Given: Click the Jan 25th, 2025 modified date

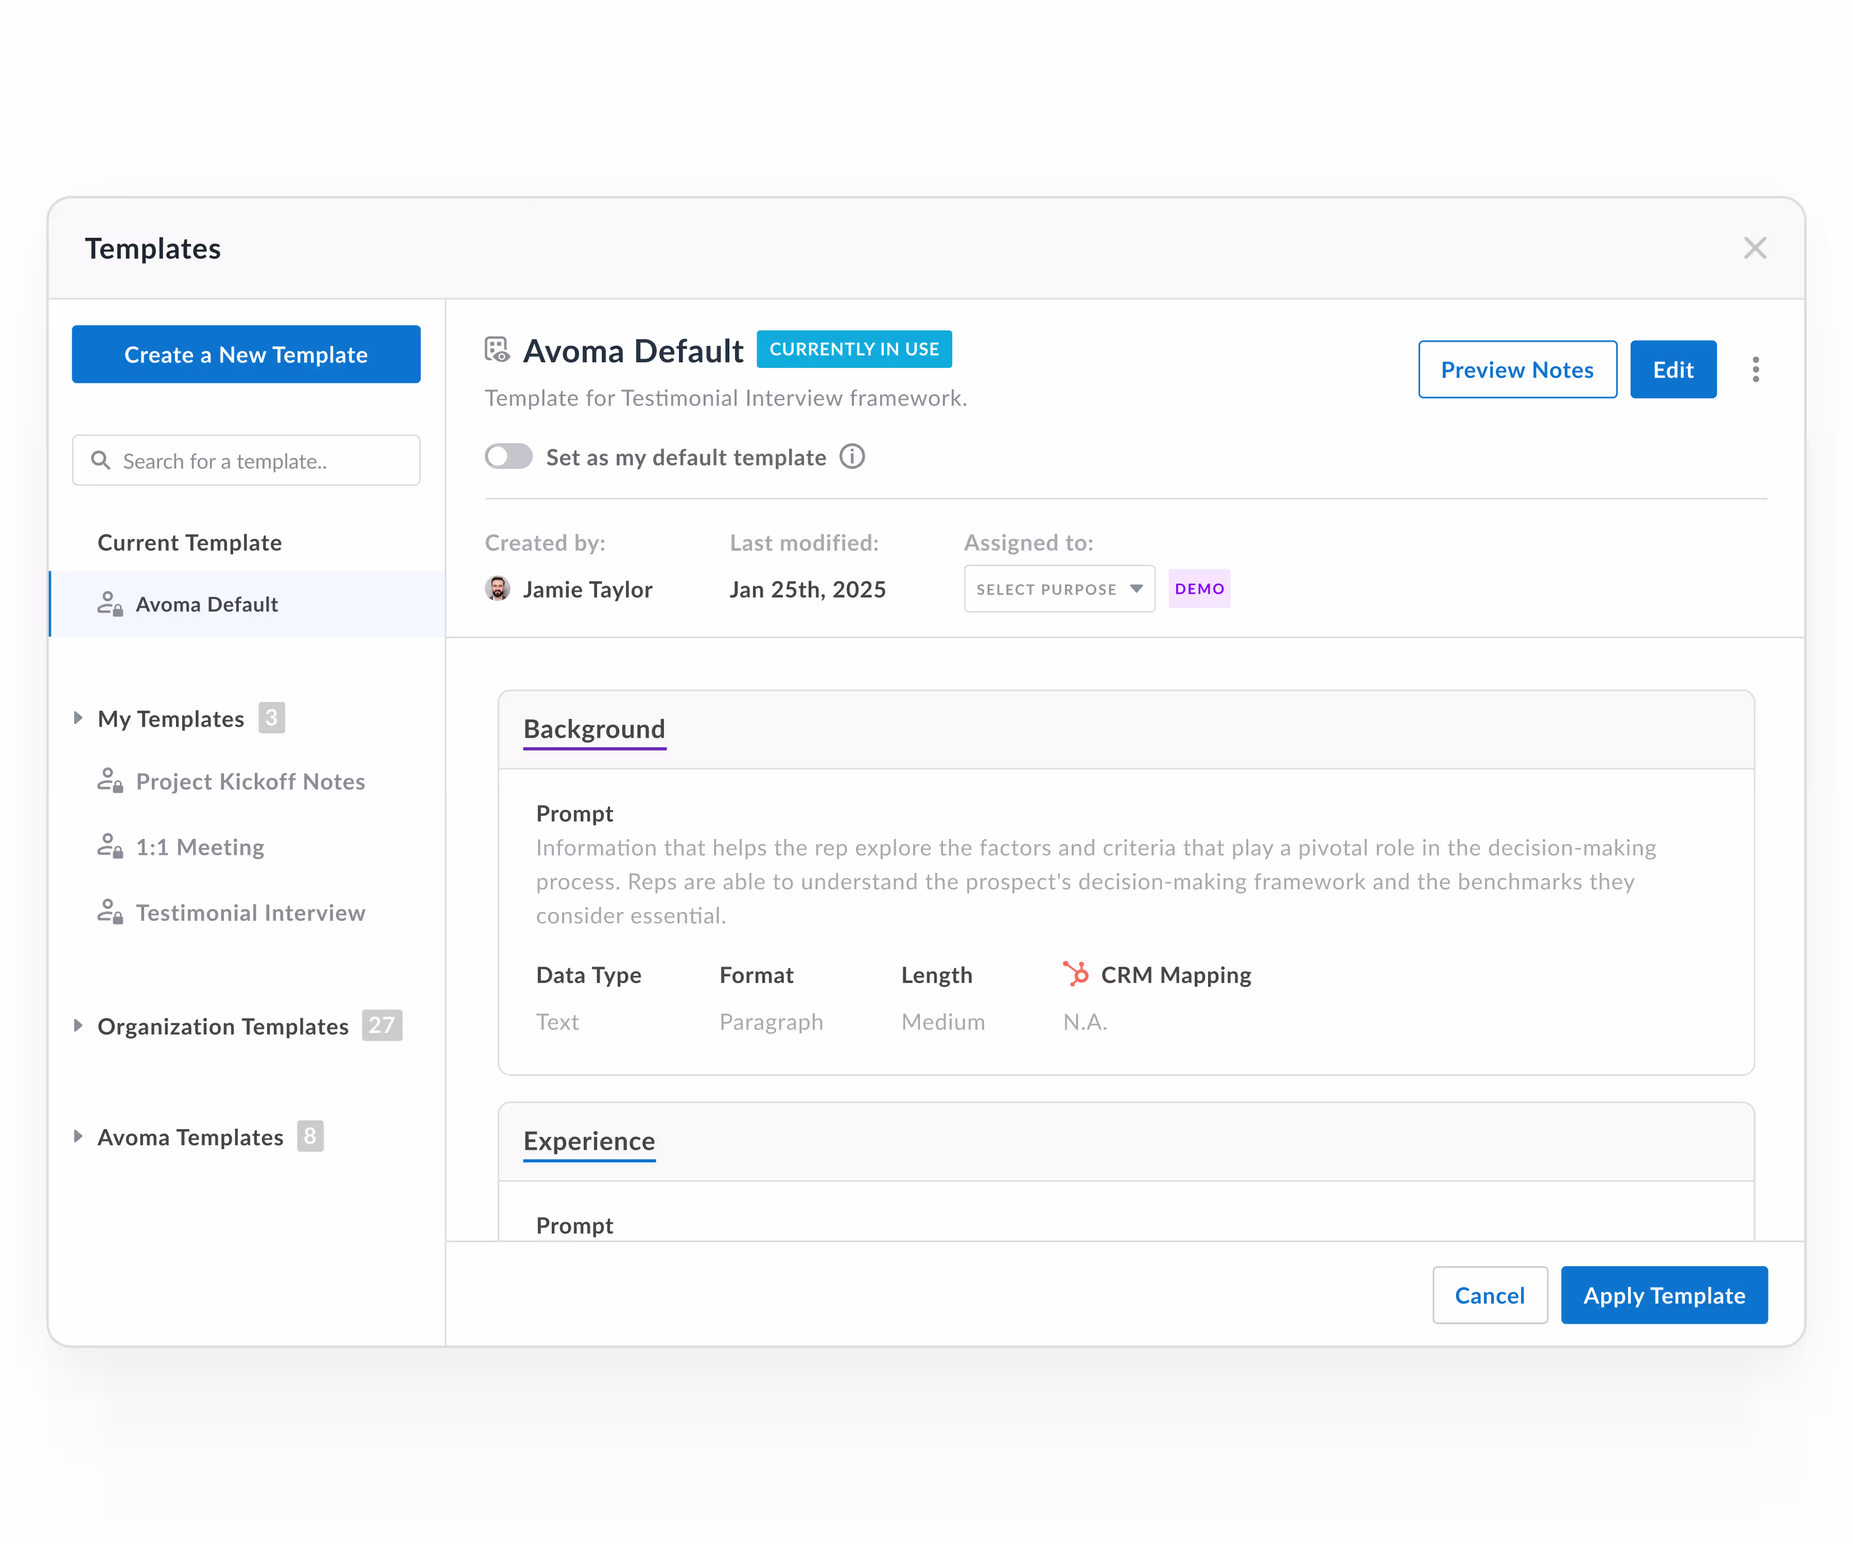Looking at the screenshot, I should [x=808, y=589].
